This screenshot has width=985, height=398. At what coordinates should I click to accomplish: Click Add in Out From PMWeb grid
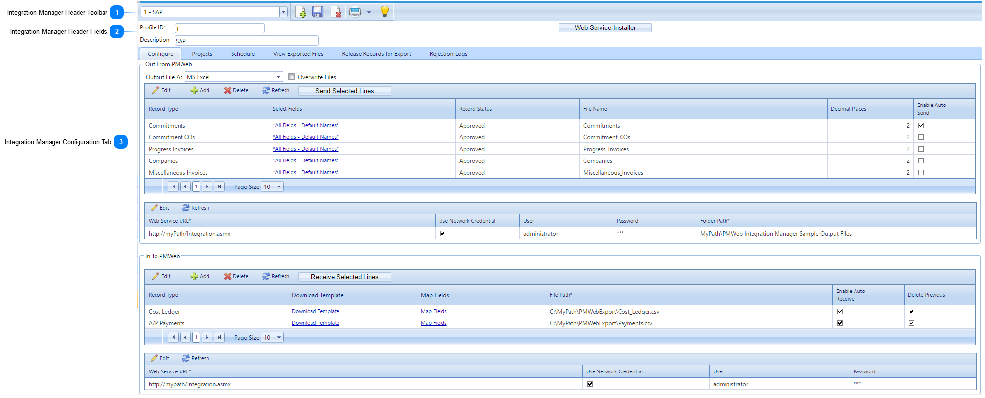point(200,90)
